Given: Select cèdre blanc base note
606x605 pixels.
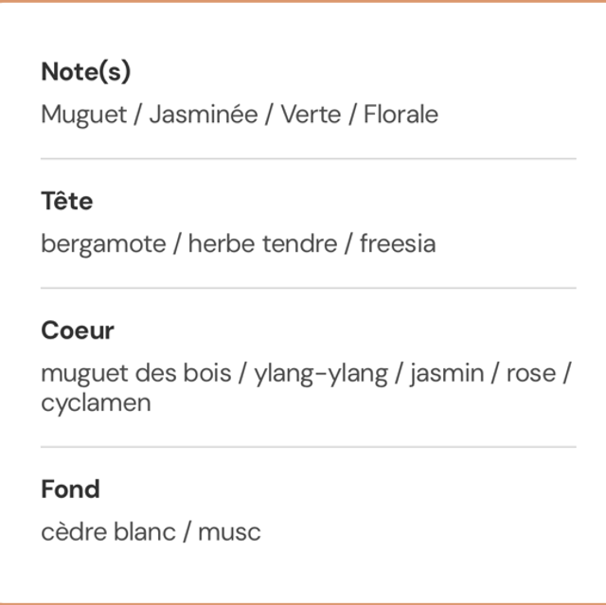Looking at the screenshot, I should [x=108, y=531].
